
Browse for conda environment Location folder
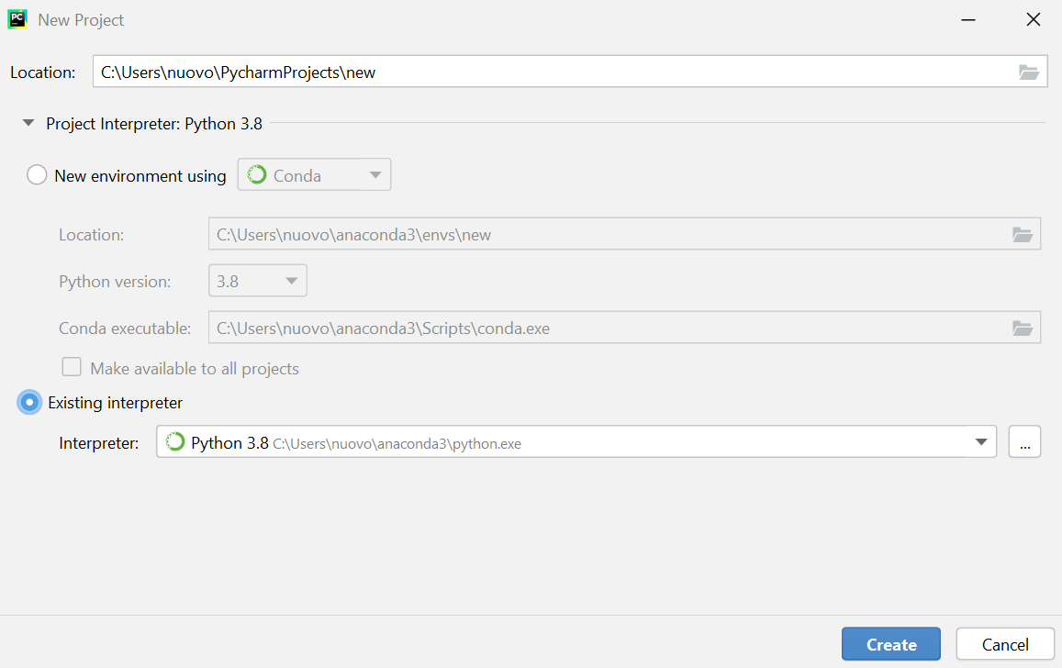click(1023, 234)
